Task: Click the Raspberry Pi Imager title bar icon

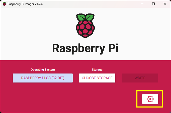Action: (4, 4)
